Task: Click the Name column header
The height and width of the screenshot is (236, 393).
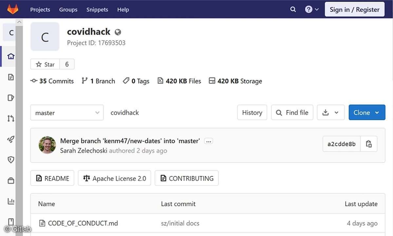Action: pos(47,204)
